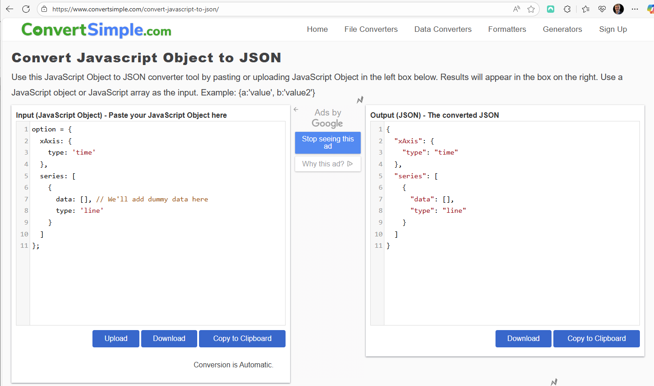Download the JavaScript input file
Viewport: 654px width, 386px height.
[x=169, y=339]
